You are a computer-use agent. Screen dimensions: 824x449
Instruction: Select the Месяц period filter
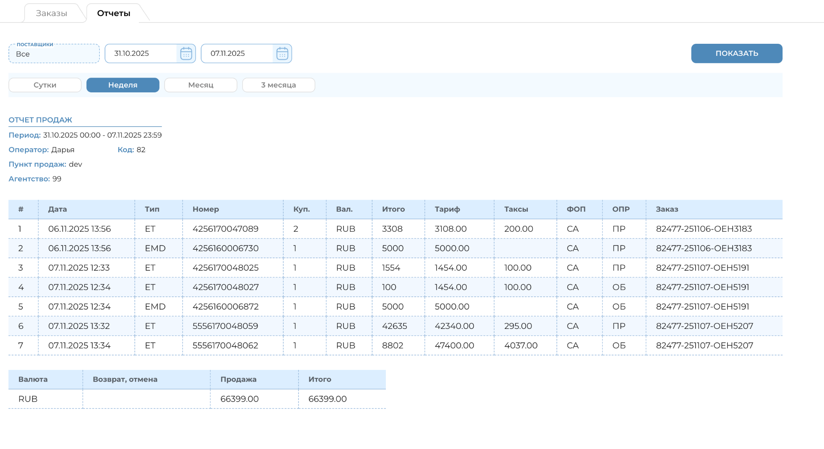pos(200,85)
